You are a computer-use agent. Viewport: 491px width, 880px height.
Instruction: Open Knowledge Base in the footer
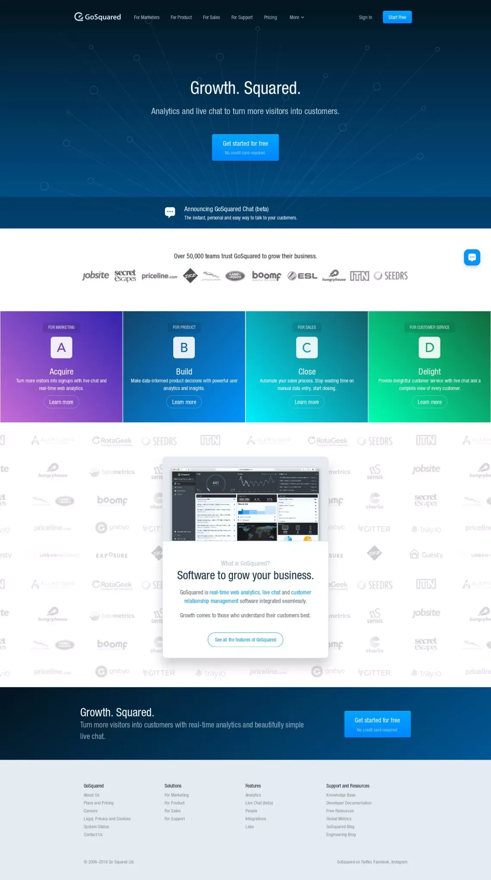[341, 795]
